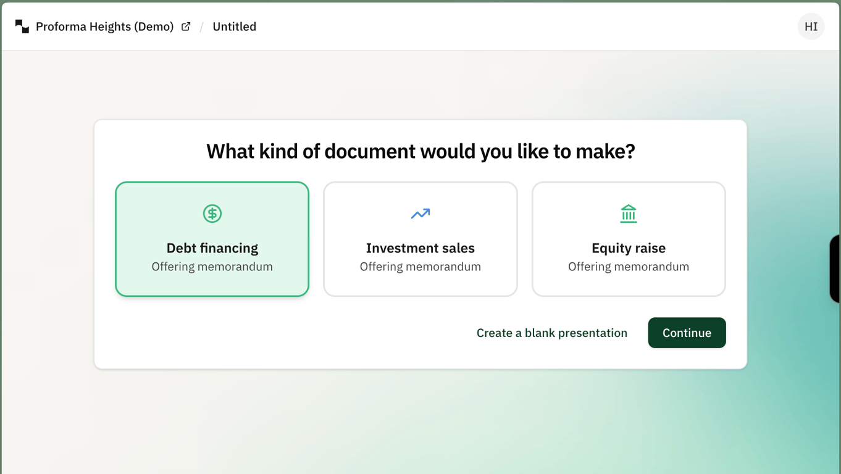The height and width of the screenshot is (474, 841).
Task: Click the Offering memorandum subtitle under Investment sales
Action: tap(420, 267)
